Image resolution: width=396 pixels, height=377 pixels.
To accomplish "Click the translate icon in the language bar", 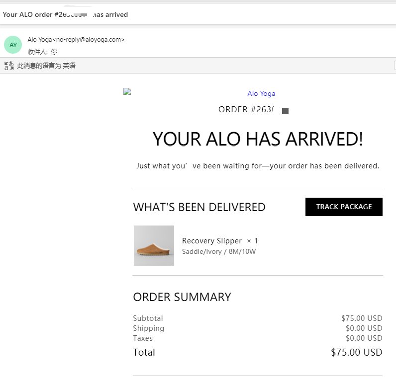I will point(9,66).
